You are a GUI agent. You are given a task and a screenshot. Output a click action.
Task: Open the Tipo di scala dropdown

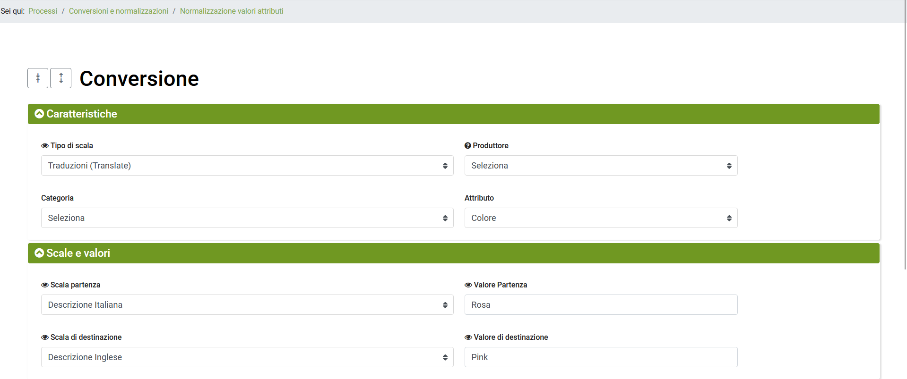coord(247,166)
